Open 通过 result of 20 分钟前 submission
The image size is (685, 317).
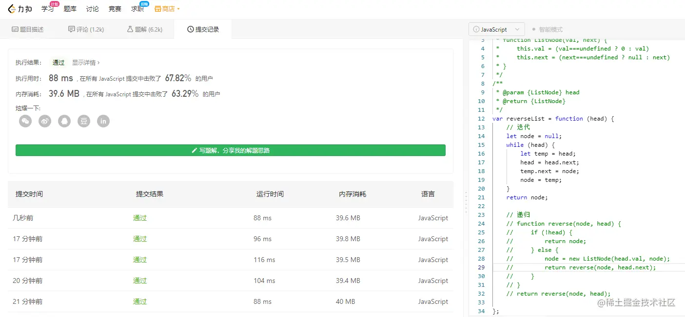[x=140, y=281]
